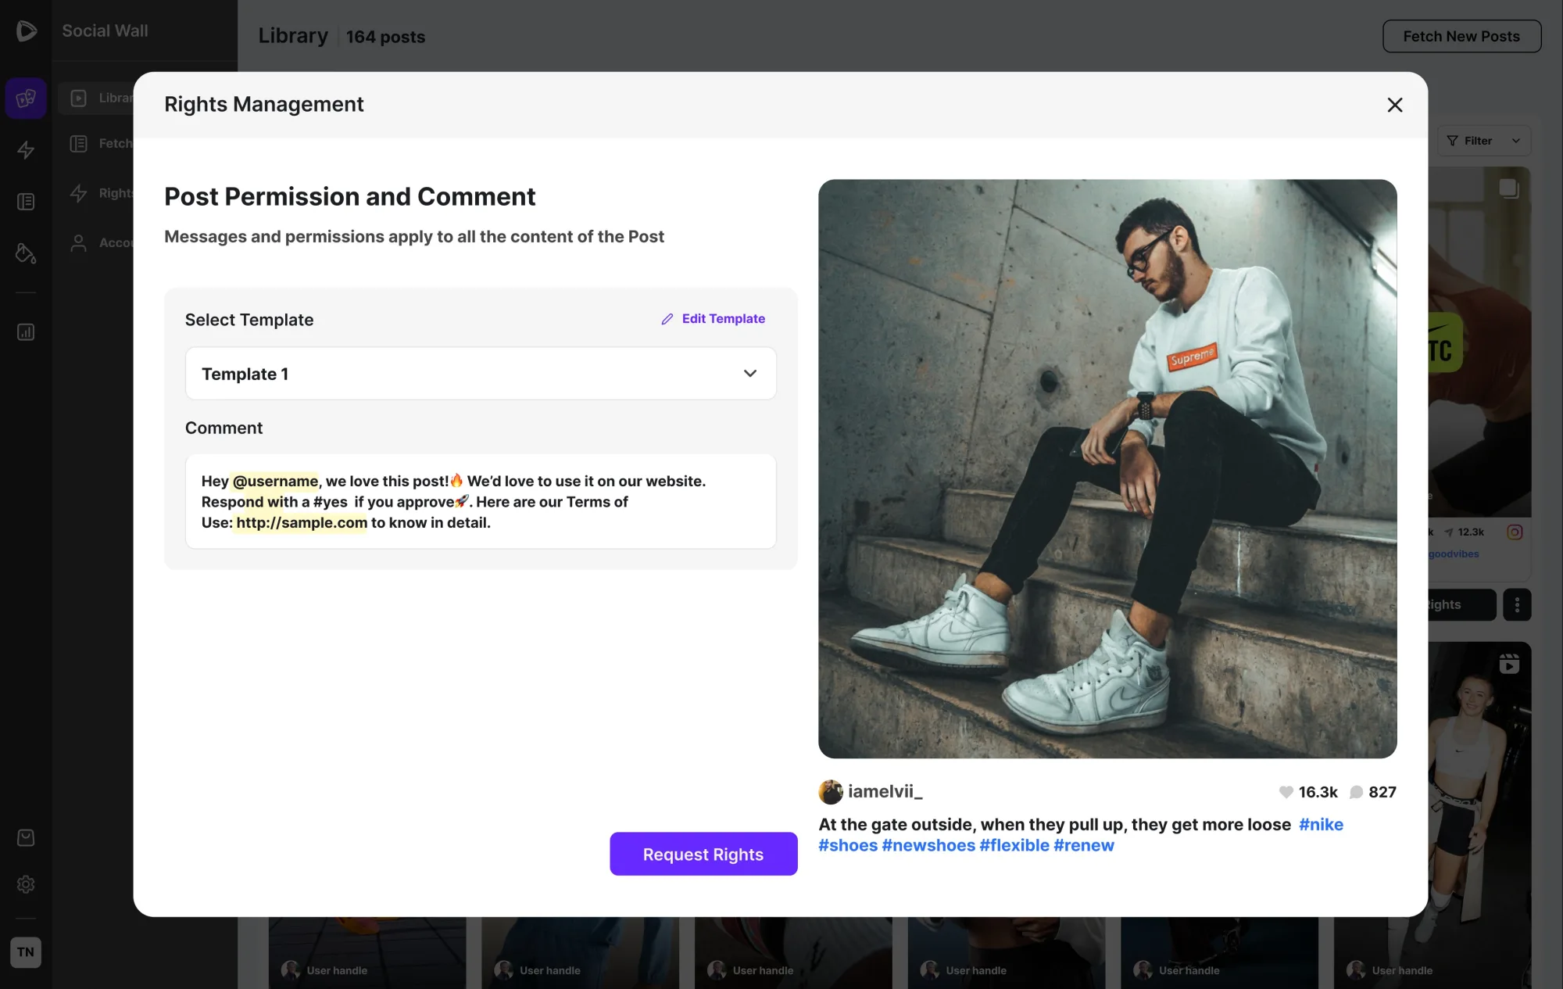Click the @username placeholder in comment
Image resolution: width=1563 pixels, height=989 pixels.
point(275,481)
